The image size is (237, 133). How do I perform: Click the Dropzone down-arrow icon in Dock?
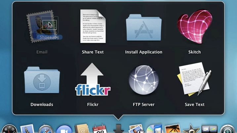coord(118,129)
